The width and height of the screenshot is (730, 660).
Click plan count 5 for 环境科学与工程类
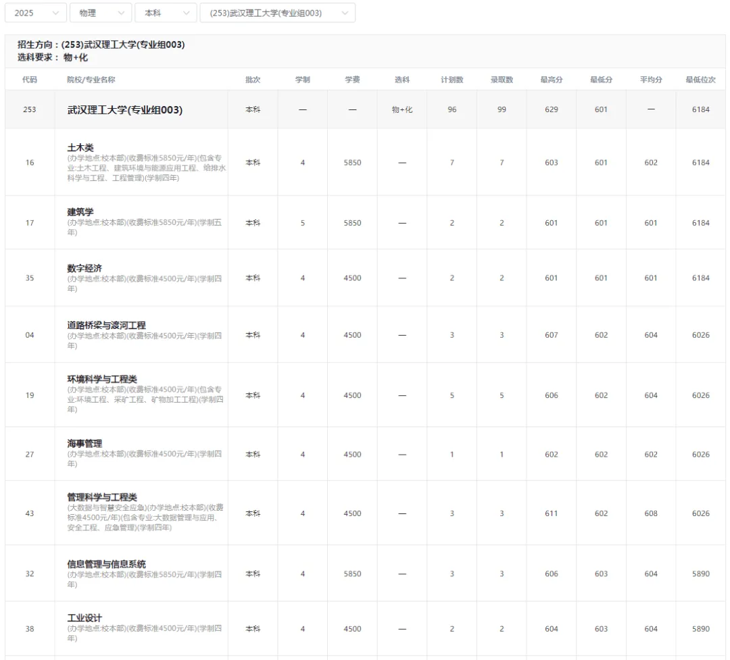pos(452,395)
